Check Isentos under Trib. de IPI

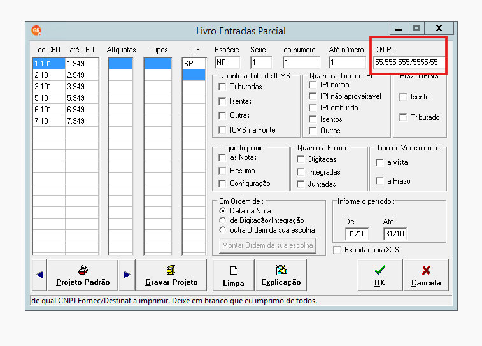coord(313,119)
